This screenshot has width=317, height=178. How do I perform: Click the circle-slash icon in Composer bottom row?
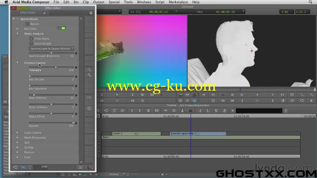point(292,101)
